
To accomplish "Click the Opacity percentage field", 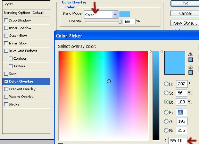I will pyautogui.click(x=129, y=22).
